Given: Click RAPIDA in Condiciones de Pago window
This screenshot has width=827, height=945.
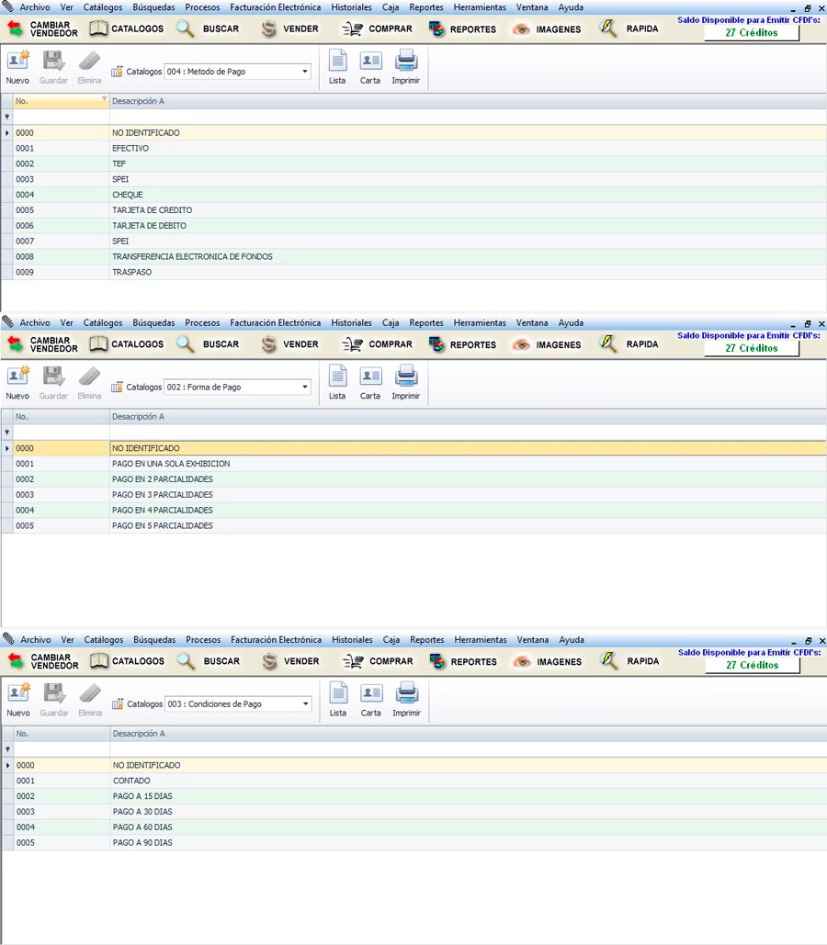Looking at the screenshot, I should [629, 661].
